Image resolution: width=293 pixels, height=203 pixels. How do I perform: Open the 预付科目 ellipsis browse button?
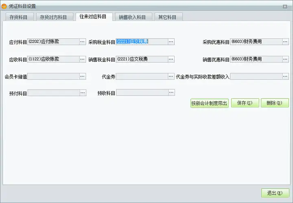pyautogui.click(x=83, y=93)
